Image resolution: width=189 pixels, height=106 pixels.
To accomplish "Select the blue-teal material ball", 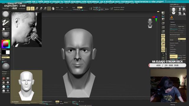I will [x=8, y=87].
